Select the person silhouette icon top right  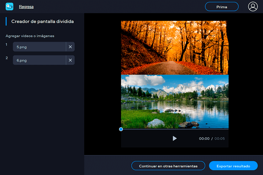pyautogui.click(x=253, y=6)
